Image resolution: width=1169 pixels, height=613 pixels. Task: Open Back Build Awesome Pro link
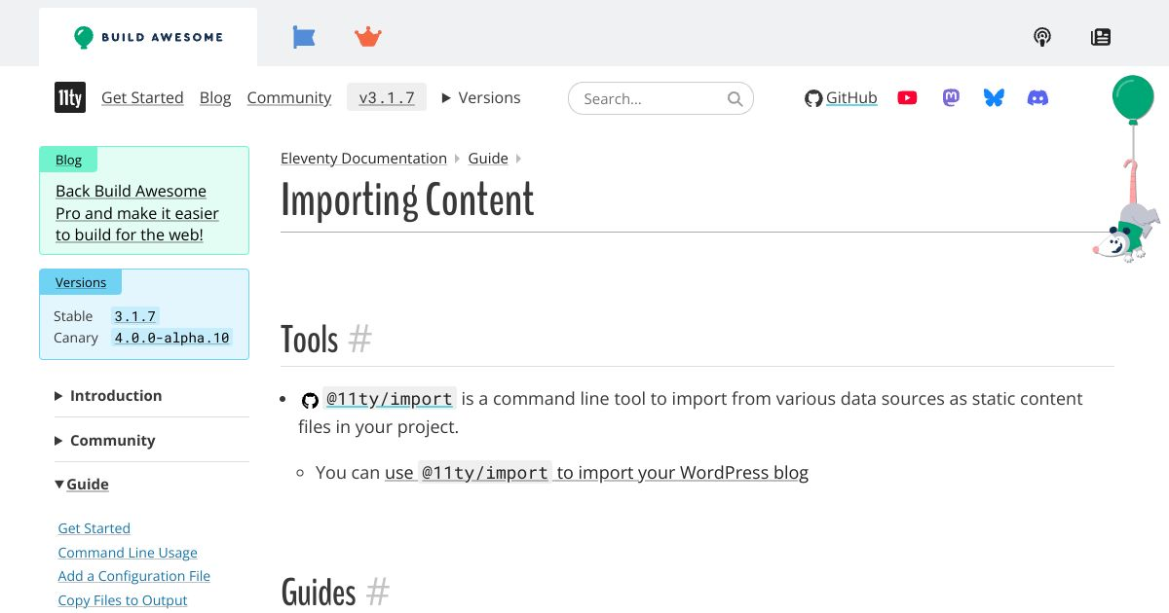137,213
